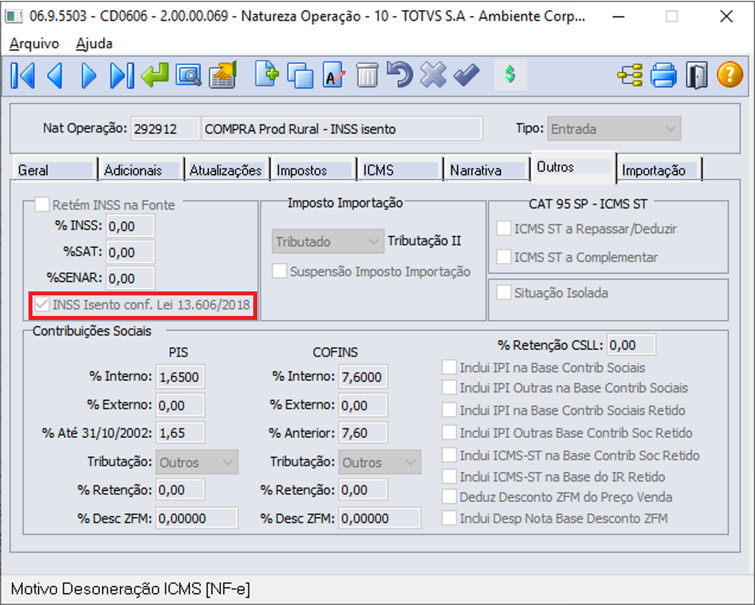Switch to the Impostos tab
Viewport: 755px width, 605px height.
tap(313, 170)
